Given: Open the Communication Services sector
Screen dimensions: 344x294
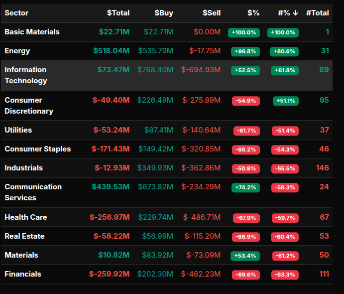Looking at the screenshot, I should coord(33,192).
